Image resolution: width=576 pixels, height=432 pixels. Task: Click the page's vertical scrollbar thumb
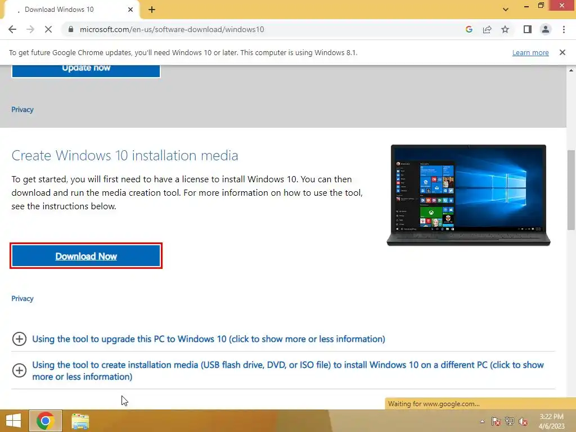[571, 190]
